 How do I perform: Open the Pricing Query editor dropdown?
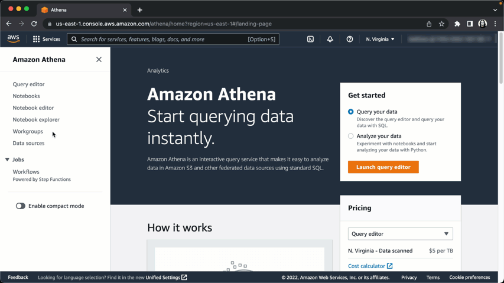400,234
